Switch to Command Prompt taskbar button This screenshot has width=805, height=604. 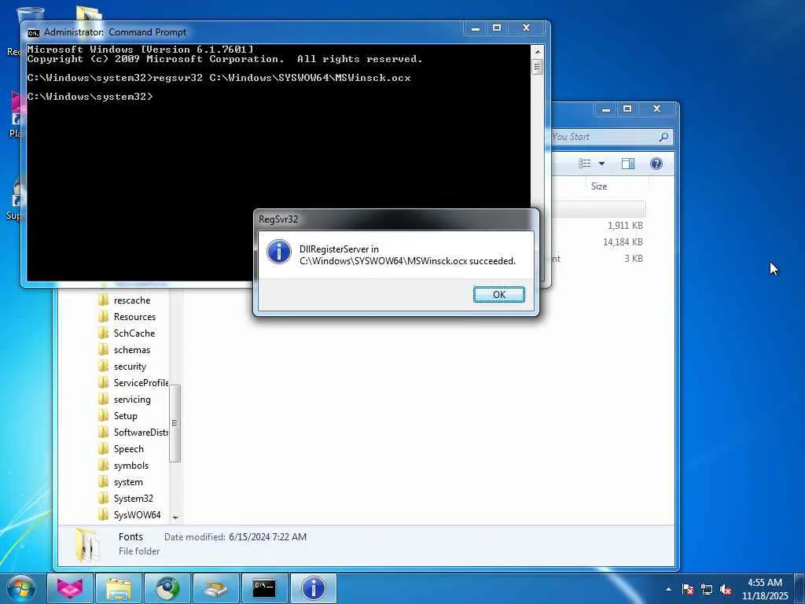(x=264, y=588)
